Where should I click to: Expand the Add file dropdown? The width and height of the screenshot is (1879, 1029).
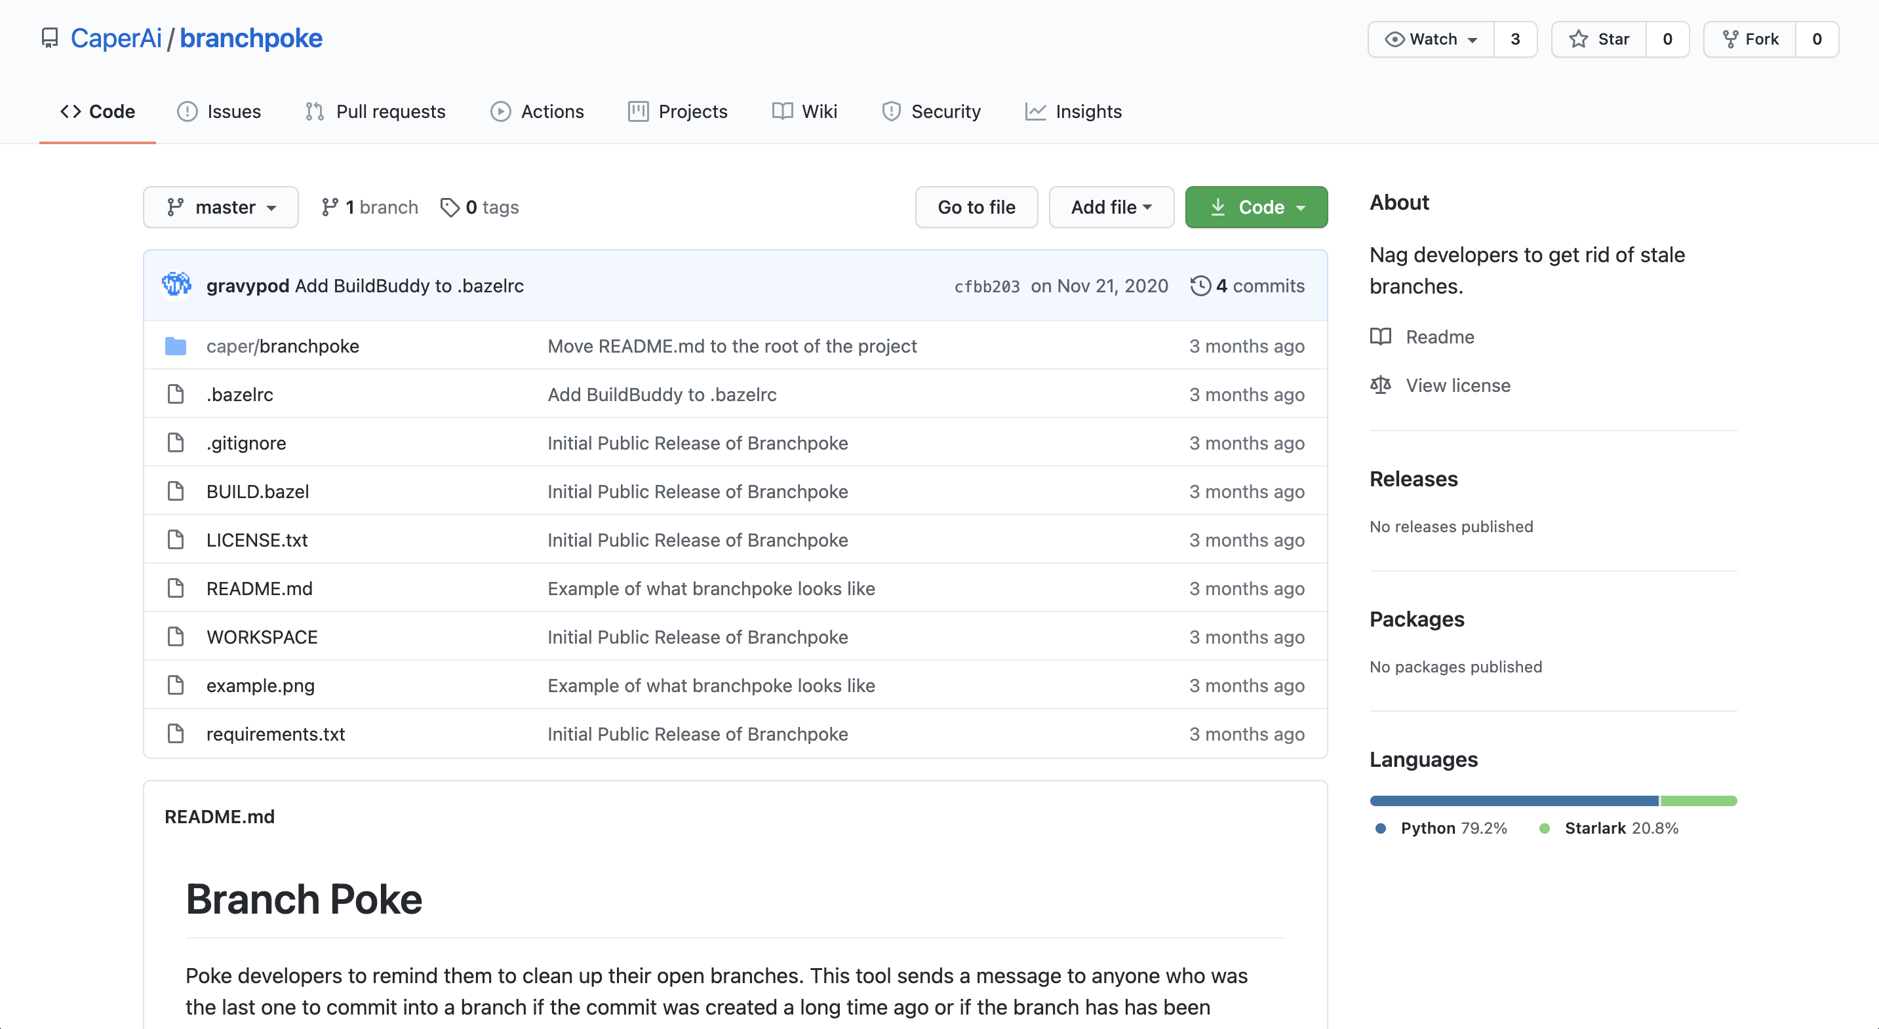[x=1111, y=207]
